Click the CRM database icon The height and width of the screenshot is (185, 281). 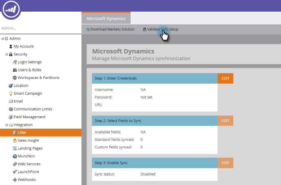click(x=15, y=132)
